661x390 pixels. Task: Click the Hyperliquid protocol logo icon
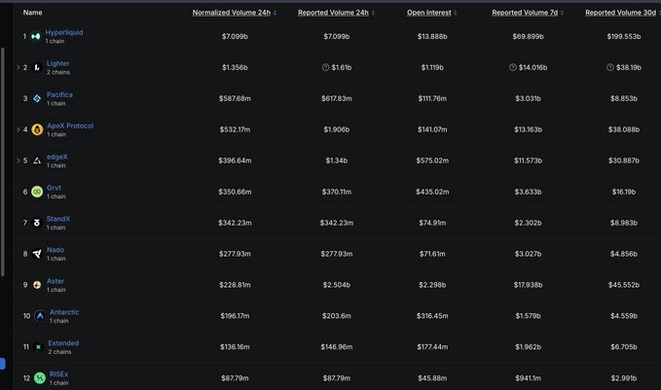coord(36,37)
